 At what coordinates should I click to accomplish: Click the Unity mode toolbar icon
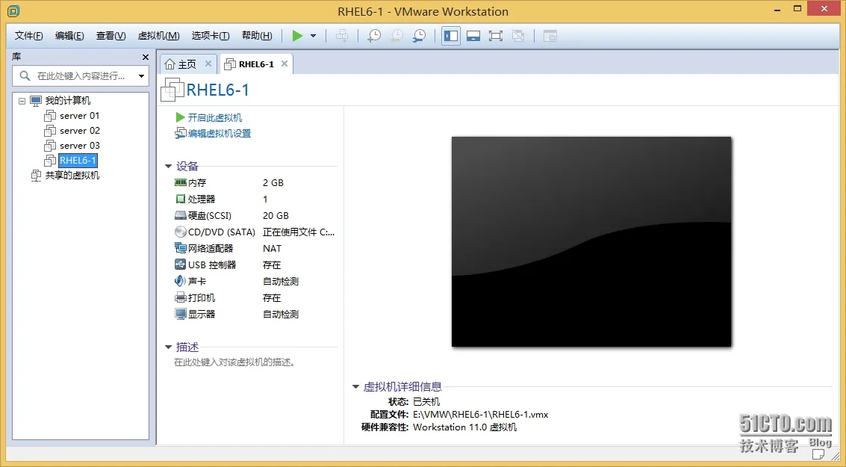(x=518, y=36)
